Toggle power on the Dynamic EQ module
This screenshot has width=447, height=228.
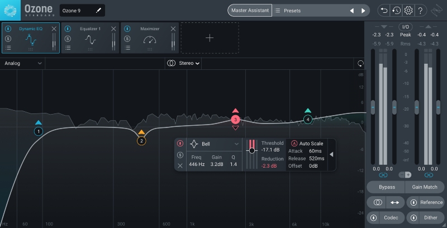pos(8,28)
